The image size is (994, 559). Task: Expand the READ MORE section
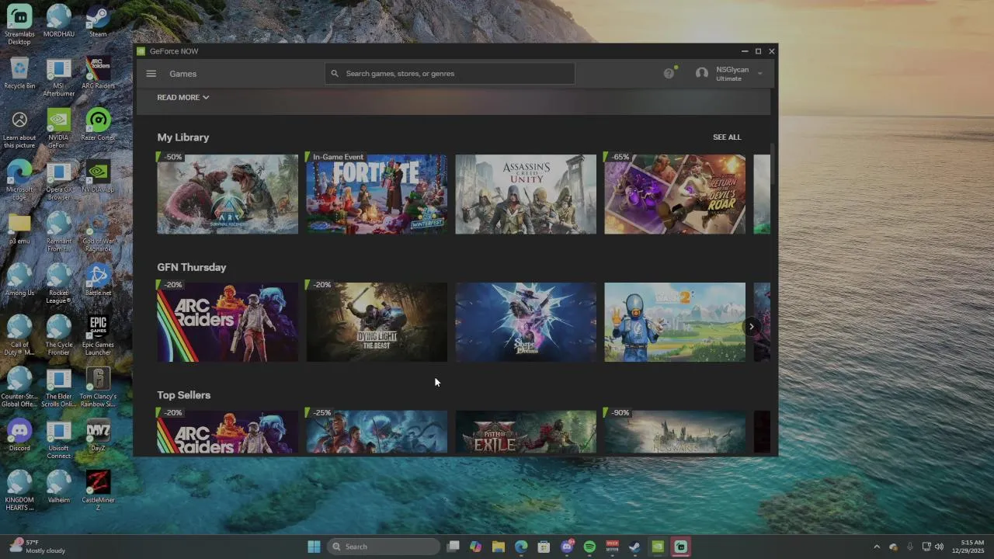click(x=183, y=97)
